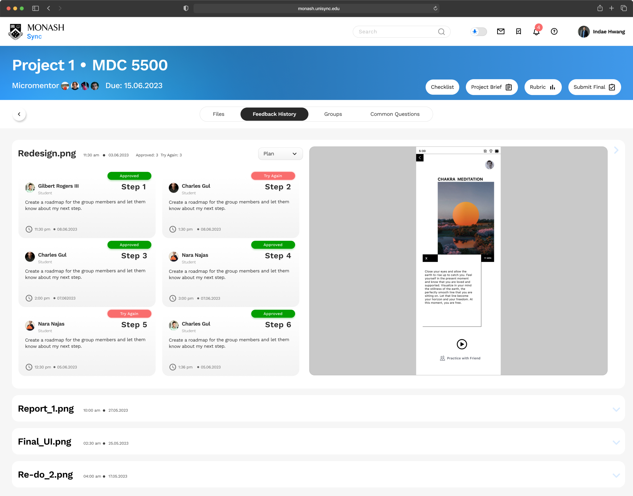Open the Project Brief button
Viewport: 633px width, 496px height.
point(491,87)
